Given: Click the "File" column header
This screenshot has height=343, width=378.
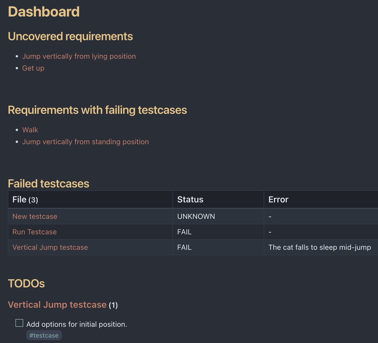Looking at the screenshot, I should (x=20, y=200).
